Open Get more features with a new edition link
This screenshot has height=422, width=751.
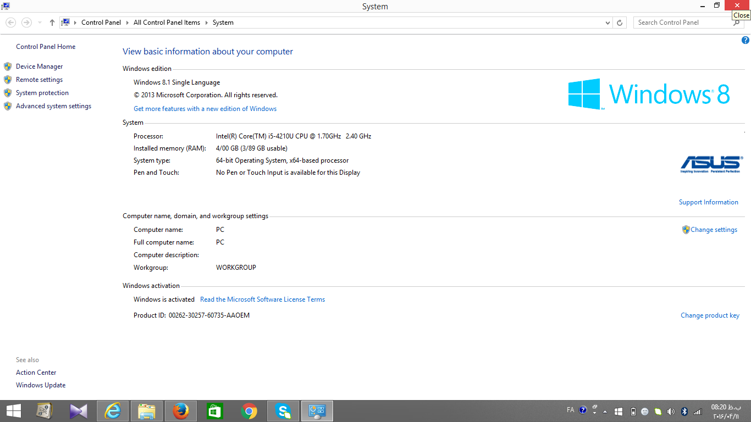click(205, 109)
